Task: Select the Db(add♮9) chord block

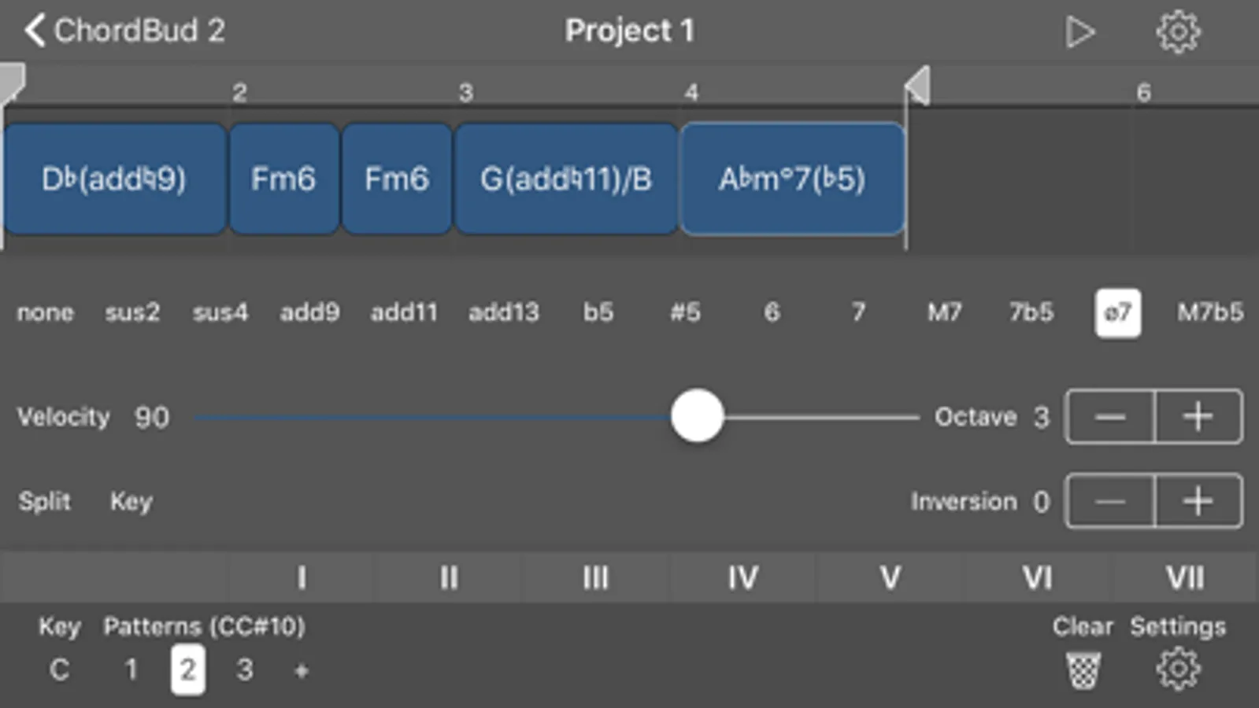Action: point(115,179)
